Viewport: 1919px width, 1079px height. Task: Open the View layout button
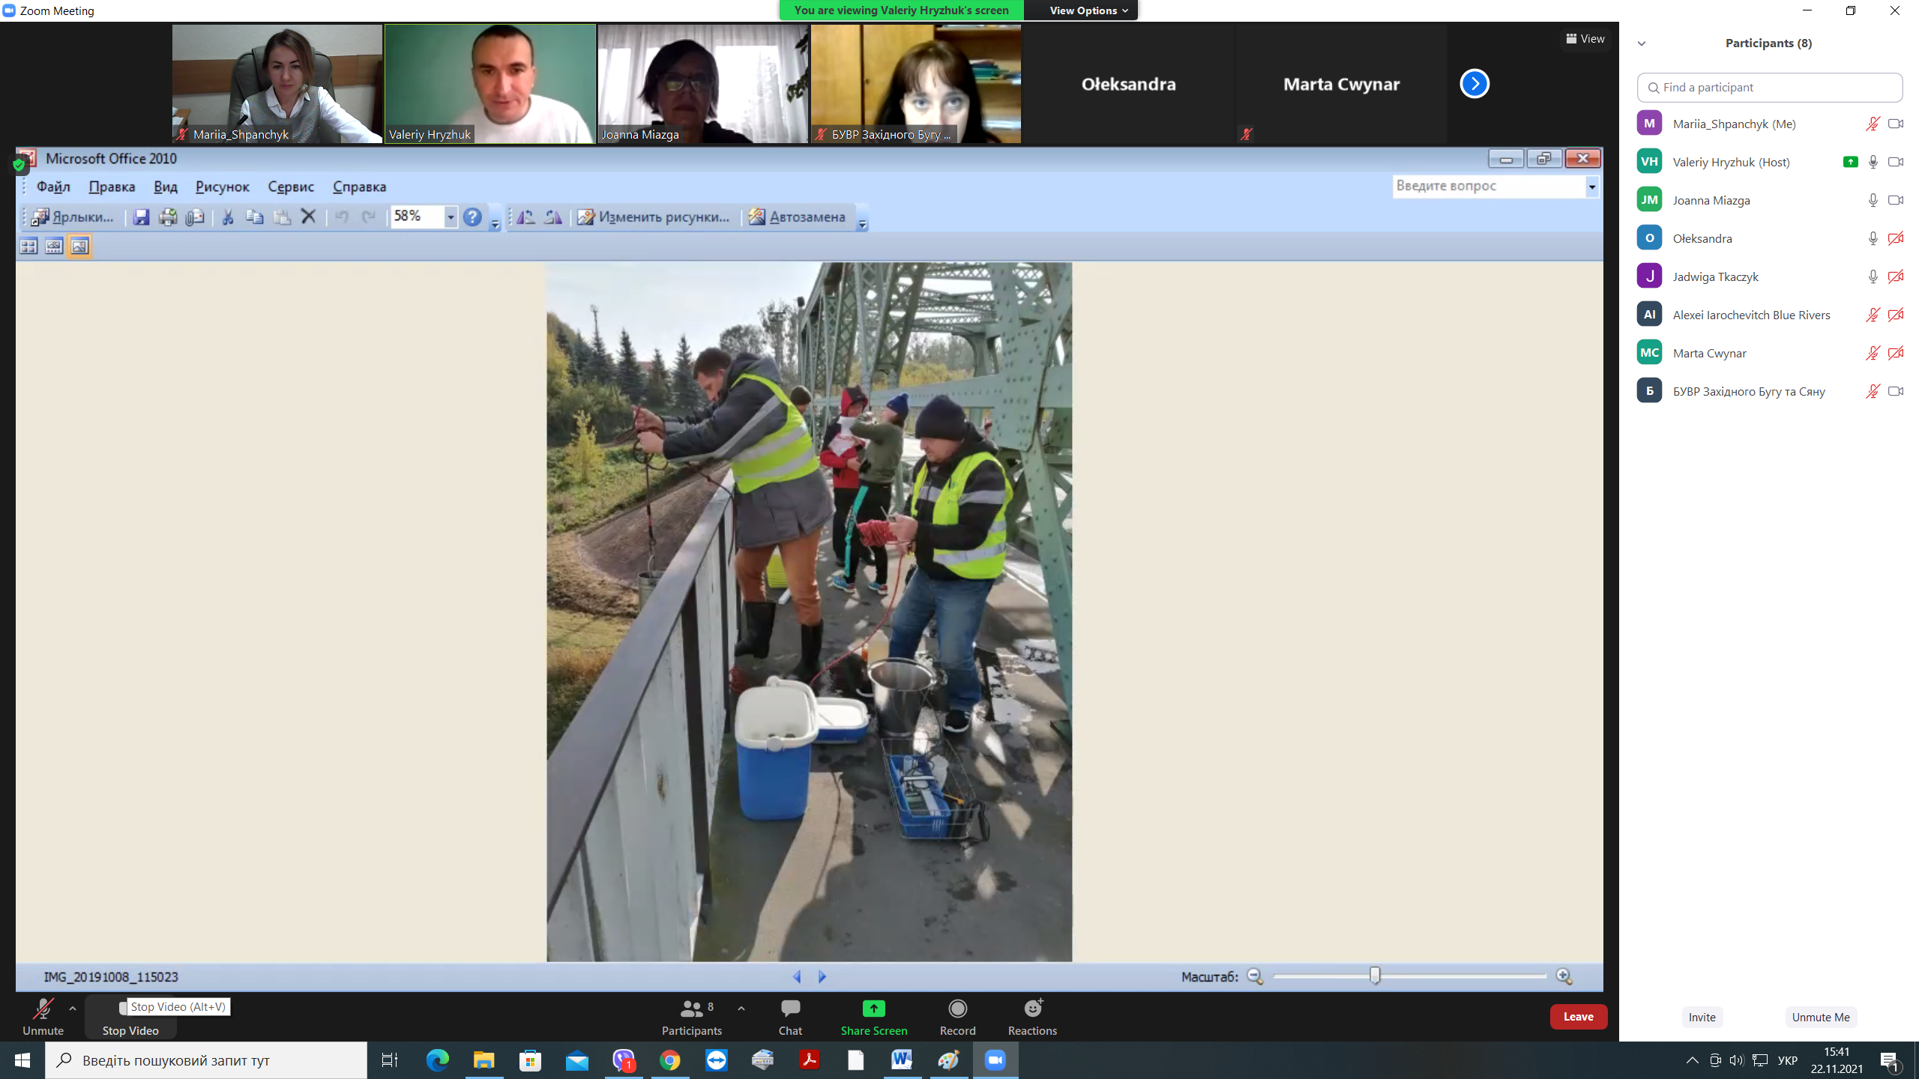pyautogui.click(x=1585, y=39)
